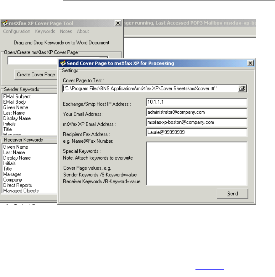Select EMail Subject in Sender Keywords
The height and width of the screenshot is (277, 275).
click(x=17, y=97)
